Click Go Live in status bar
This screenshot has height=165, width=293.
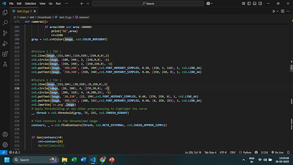277,152
